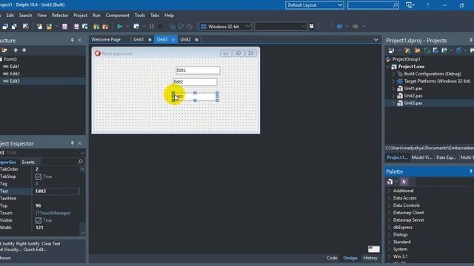Expand the Unit2.pas node
The height and width of the screenshot is (266, 474).
click(x=393, y=96)
